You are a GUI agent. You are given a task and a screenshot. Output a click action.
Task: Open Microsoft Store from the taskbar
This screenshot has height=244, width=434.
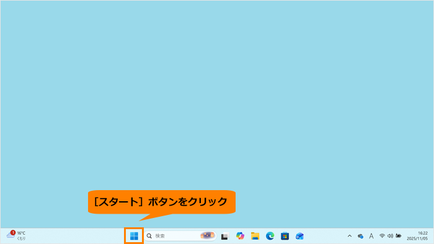285,237
